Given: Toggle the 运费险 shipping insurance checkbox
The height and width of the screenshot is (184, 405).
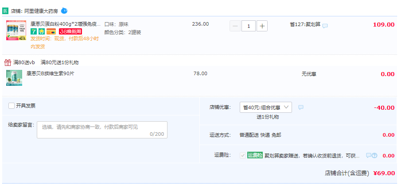Looking at the screenshot, I should (243, 155).
